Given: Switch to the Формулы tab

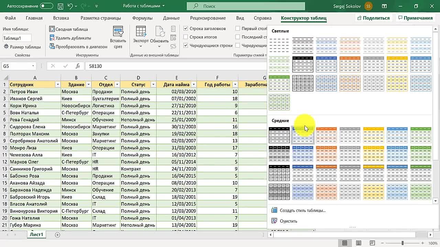Looking at the screenshot, I should pos(142,18).
